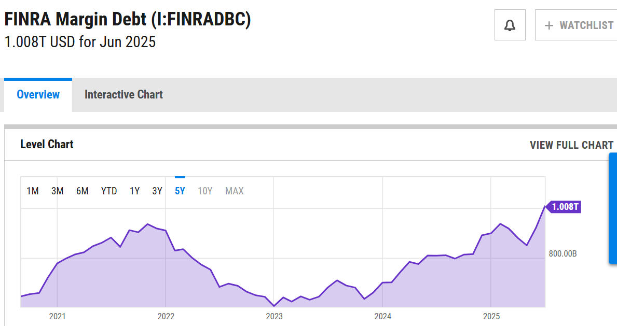Click the 2024 axis label
The width and height of the screenshot is (617, 326).
[382, 317]
